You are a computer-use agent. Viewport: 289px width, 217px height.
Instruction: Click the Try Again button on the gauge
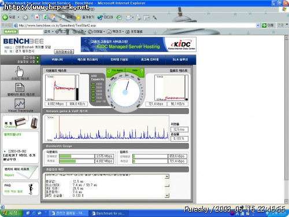[x=116, y=71]
